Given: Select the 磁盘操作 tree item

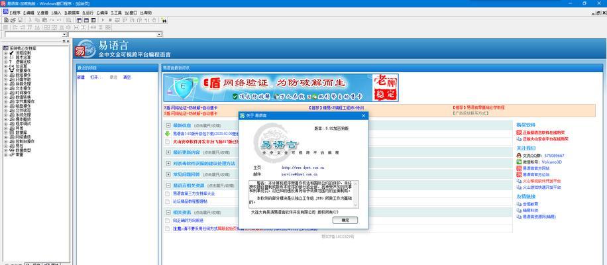Looking at the screenshot, I should 23,106.
